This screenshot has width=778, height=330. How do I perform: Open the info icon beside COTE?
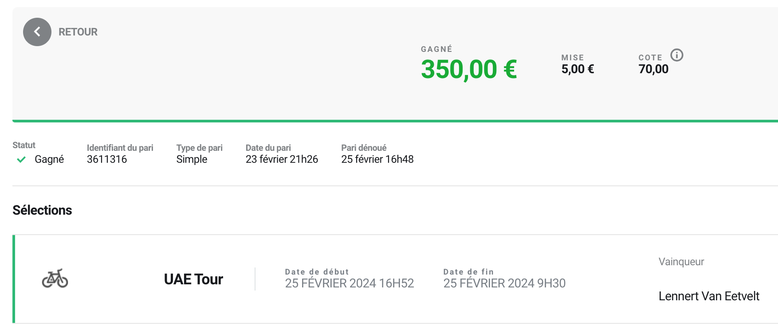(x=676, y=55)
